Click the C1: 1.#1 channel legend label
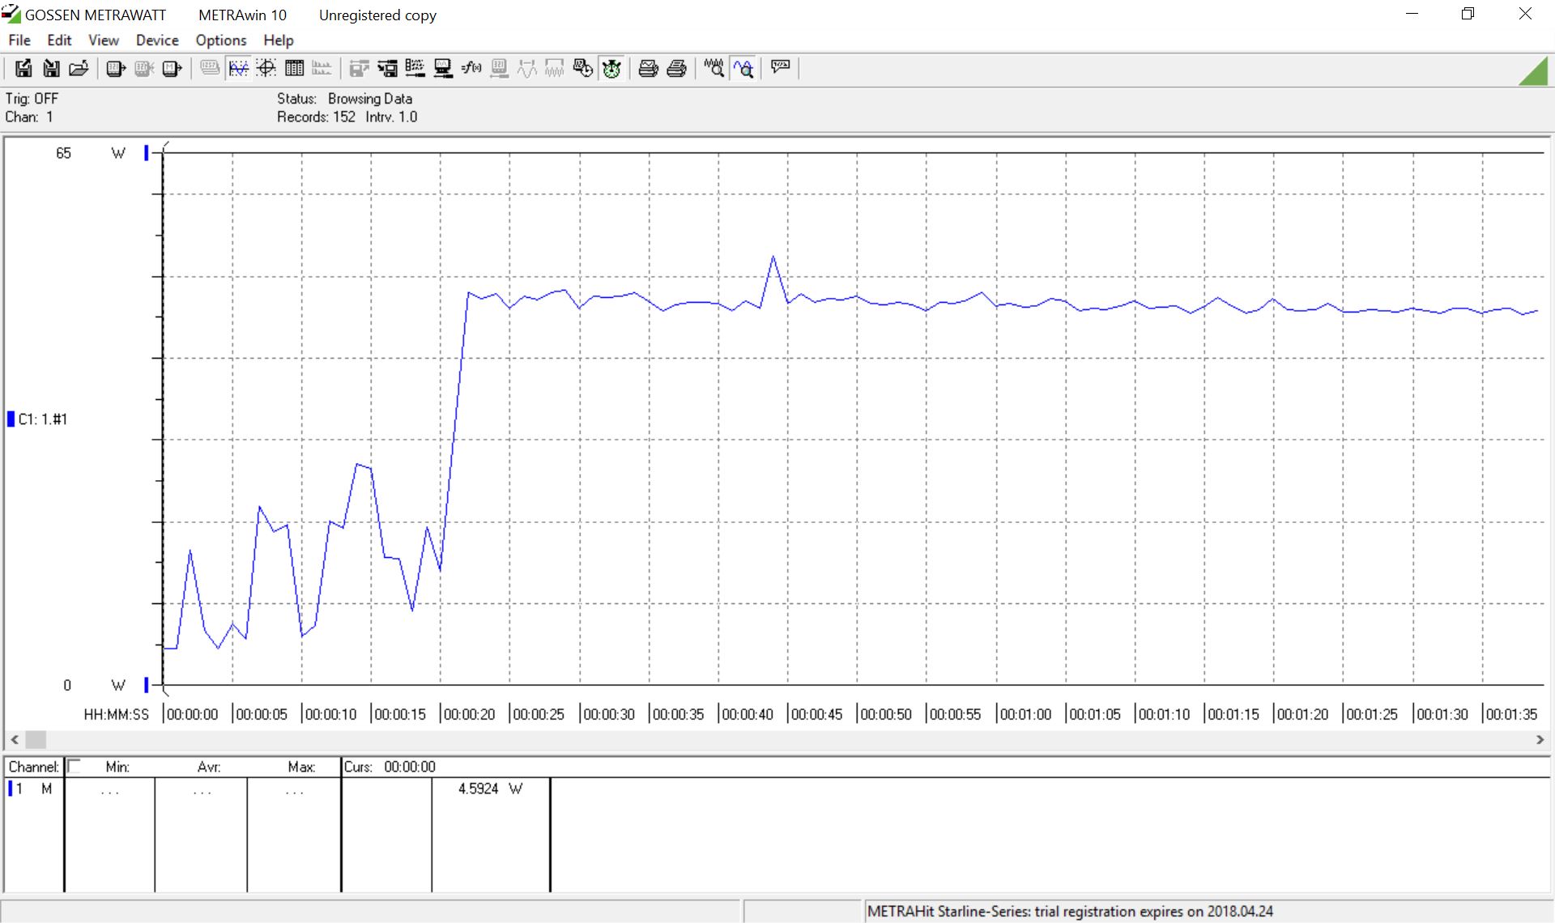The width and height of the screenshot is (1555, 923). 42,419
